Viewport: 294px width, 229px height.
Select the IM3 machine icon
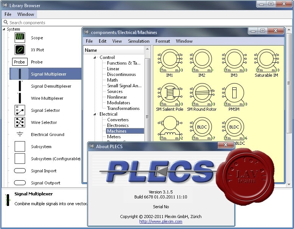(x=234, y=61)
